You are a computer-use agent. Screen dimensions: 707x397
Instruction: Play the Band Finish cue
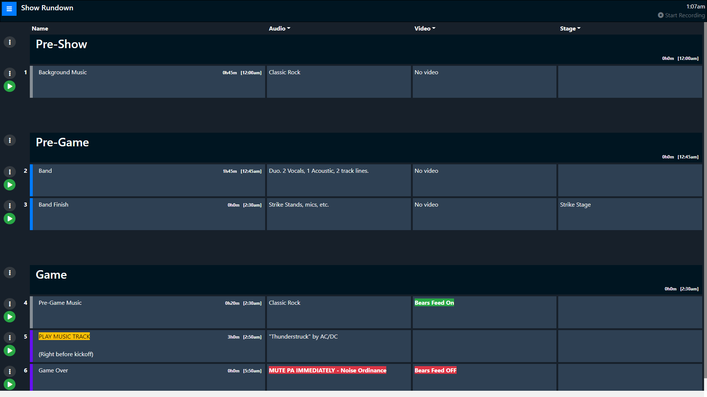(x=10, y=218)
